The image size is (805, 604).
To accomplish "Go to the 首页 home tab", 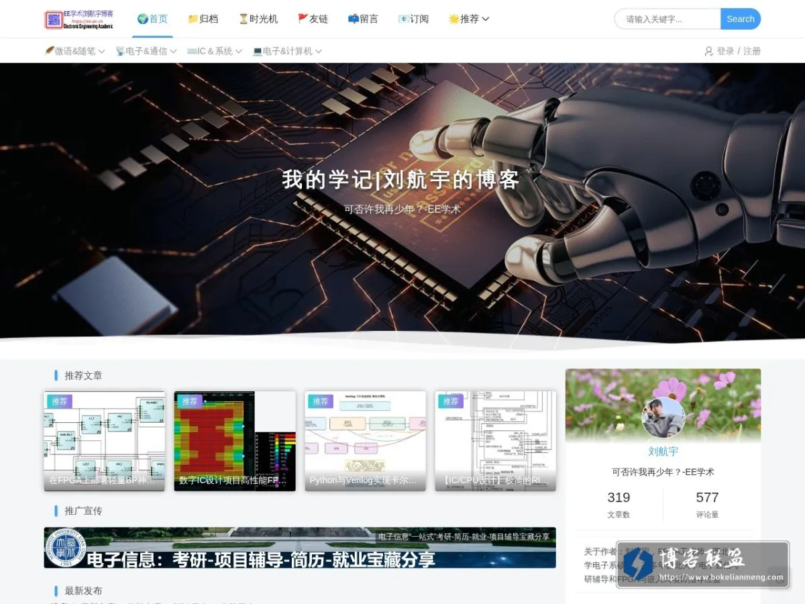I will [152, 19].
